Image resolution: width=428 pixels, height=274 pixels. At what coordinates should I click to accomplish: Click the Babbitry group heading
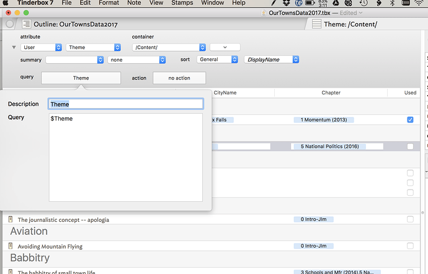click(30, 258)
